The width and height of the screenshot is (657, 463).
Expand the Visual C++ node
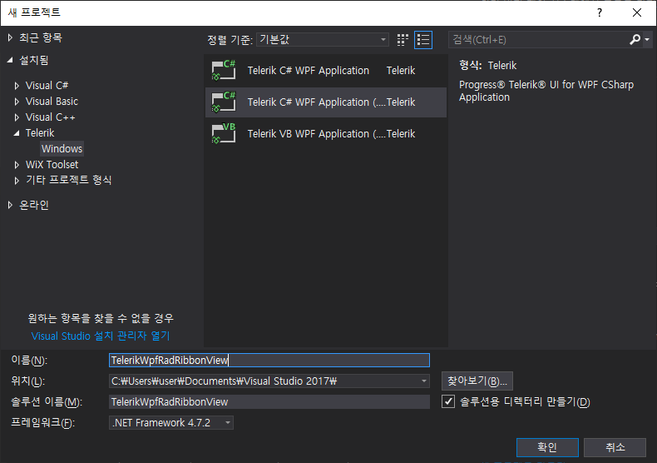coord(17,117)
